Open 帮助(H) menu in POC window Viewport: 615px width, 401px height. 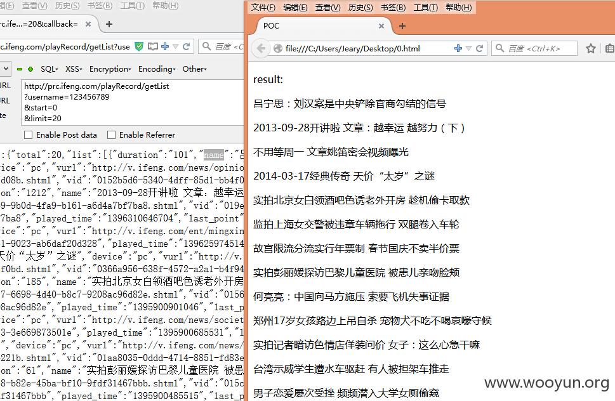[458, 8]
